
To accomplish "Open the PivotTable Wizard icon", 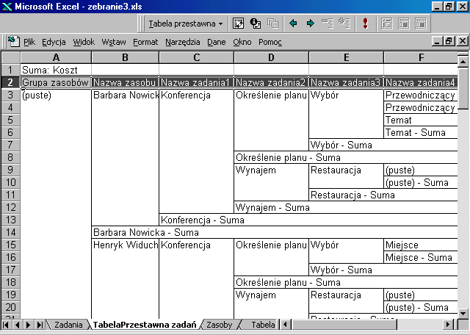I will [x=239, y=24].
